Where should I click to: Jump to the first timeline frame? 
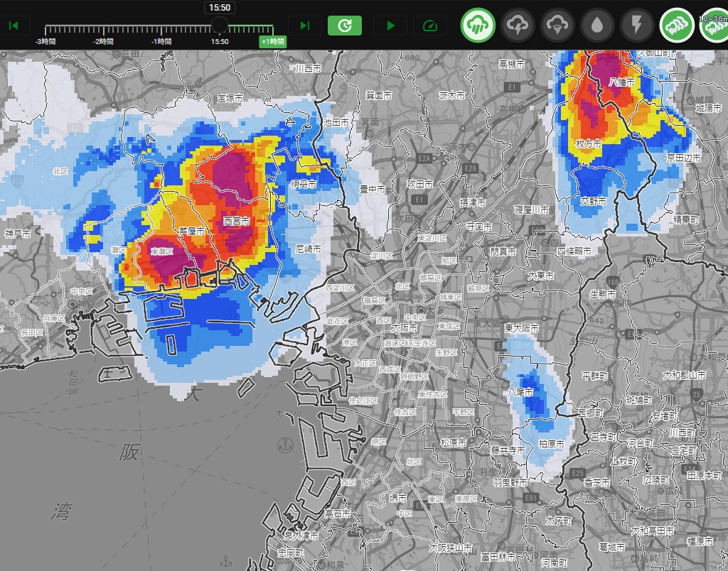tap(14, 26)
